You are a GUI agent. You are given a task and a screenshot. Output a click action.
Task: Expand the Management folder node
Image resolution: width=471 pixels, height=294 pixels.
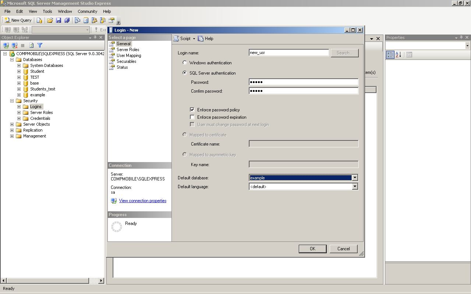point(12,136)
